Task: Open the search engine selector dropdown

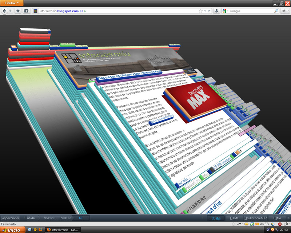Action: [x=228, y=11]
